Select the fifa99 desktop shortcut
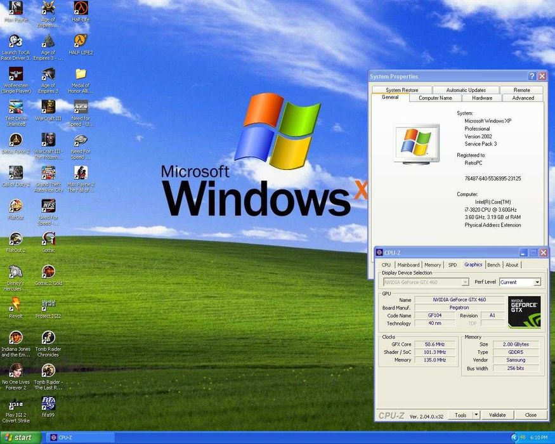The image size is (555, 444). click(48, 407)
